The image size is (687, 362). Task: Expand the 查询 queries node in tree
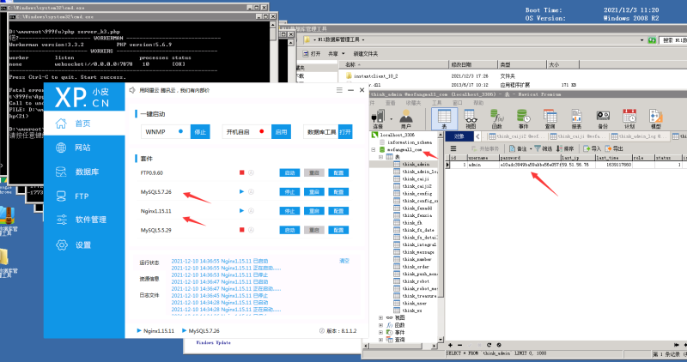pyautogui.click(x=380, y=340)
